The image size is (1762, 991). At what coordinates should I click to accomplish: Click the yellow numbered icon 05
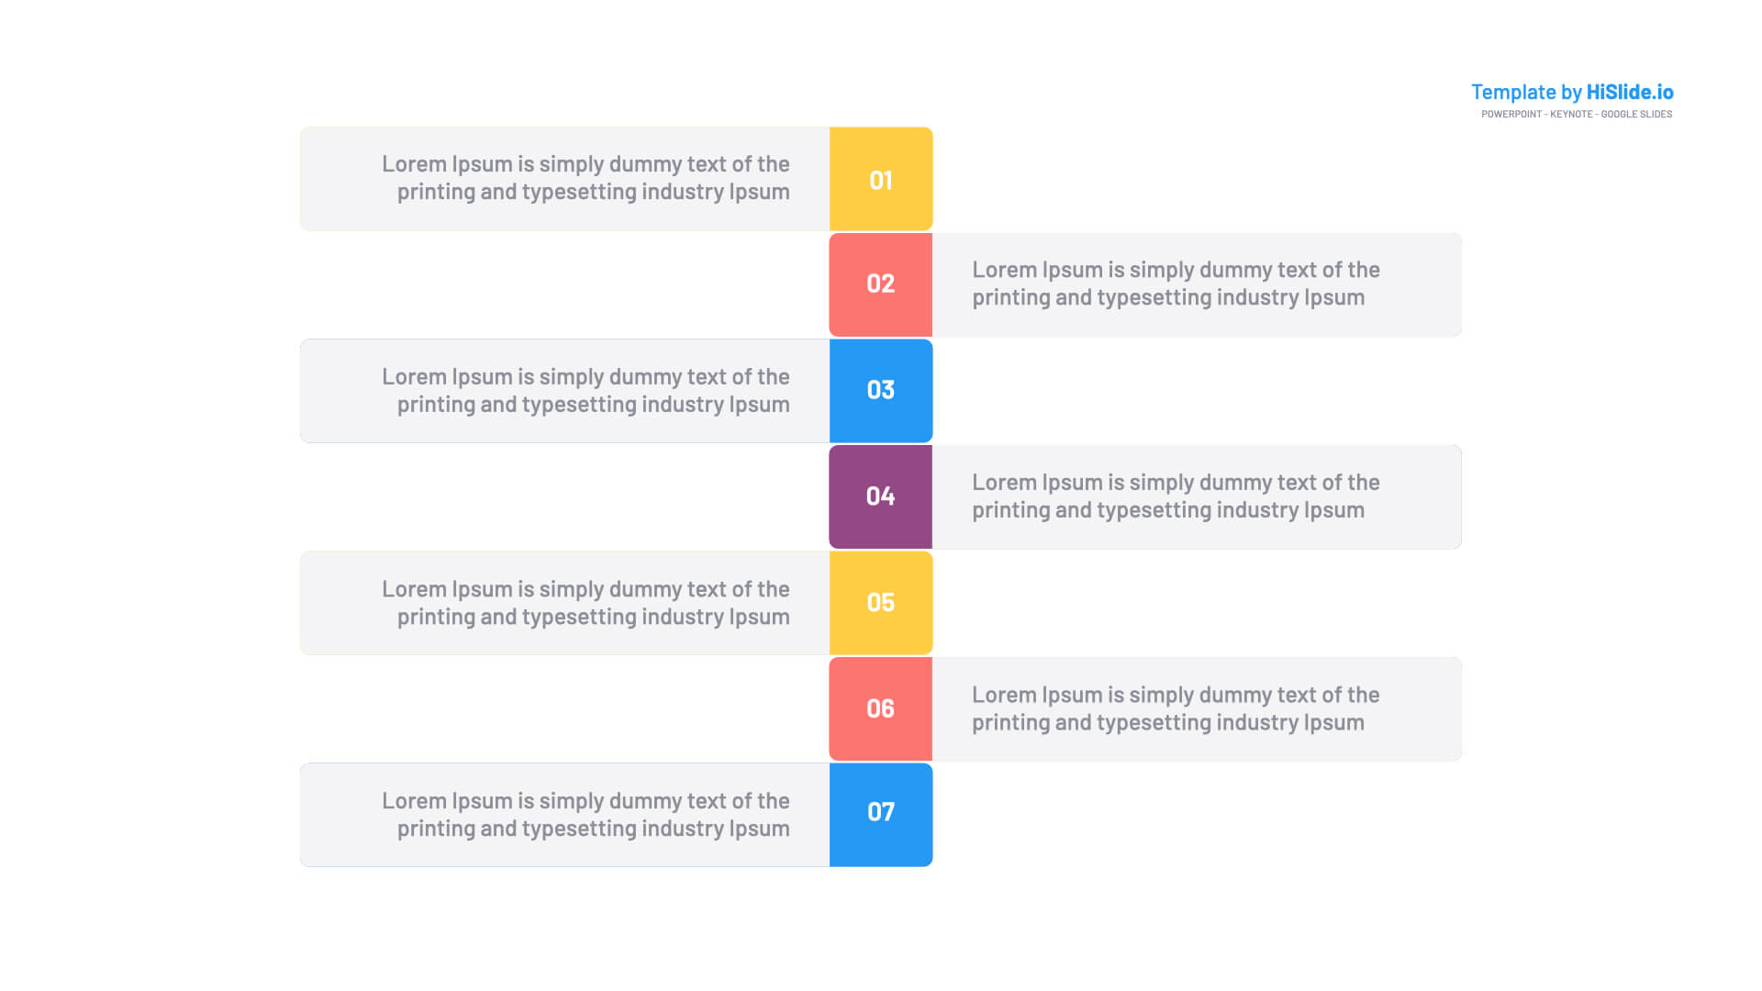point(880,600)
